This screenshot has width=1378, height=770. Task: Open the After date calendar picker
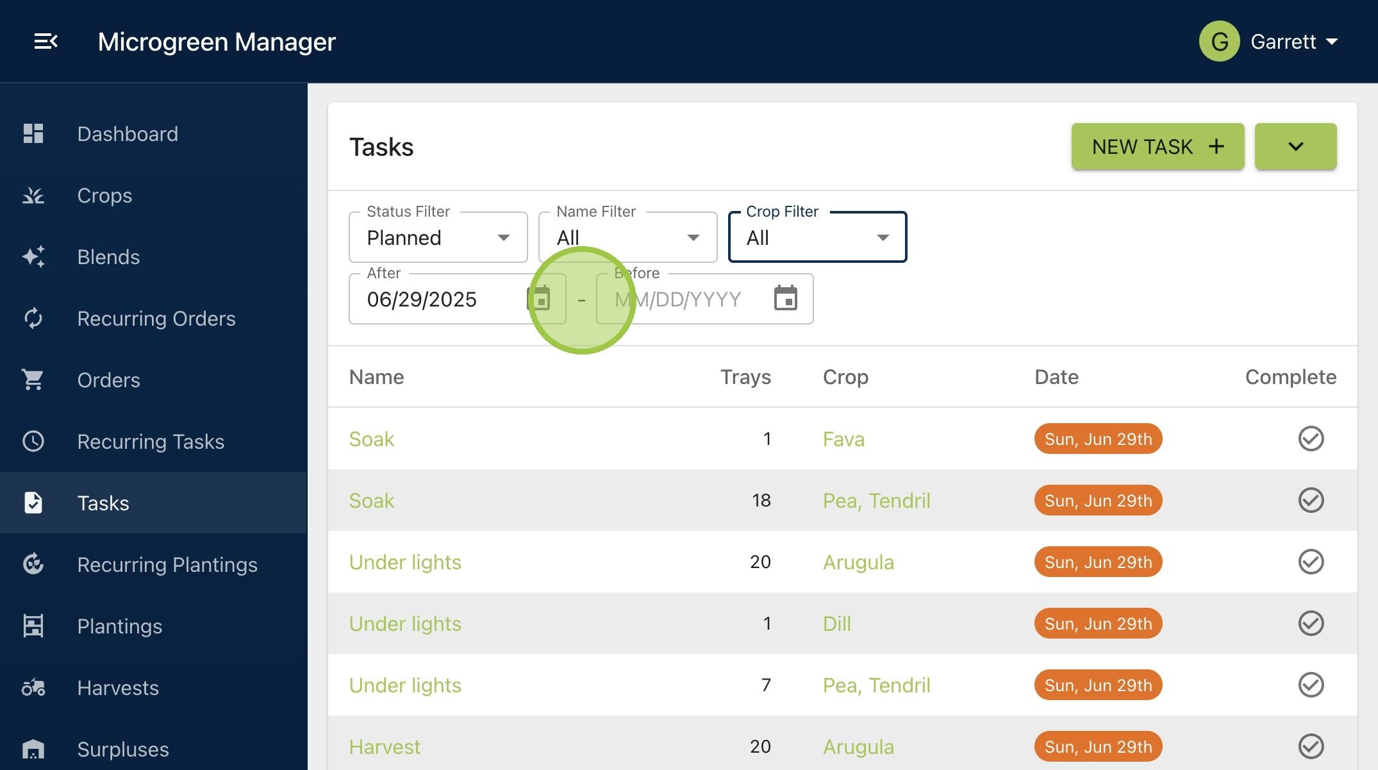[x=539, y=298]
